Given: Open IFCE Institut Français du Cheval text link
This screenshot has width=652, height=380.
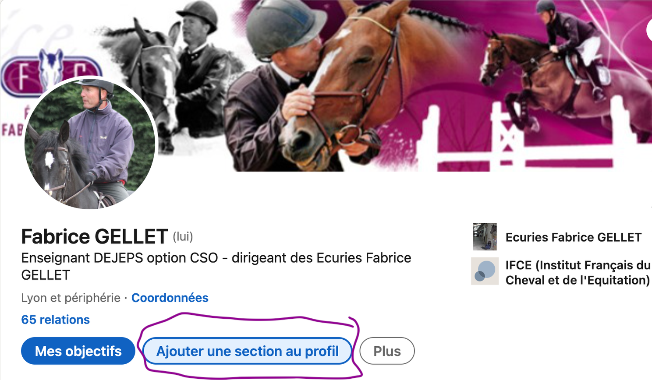Looking at the screenshot, I should 578,272.
